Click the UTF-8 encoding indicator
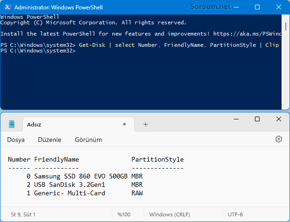The height and width of the screenshot is (222, 290). pos(235,215)
